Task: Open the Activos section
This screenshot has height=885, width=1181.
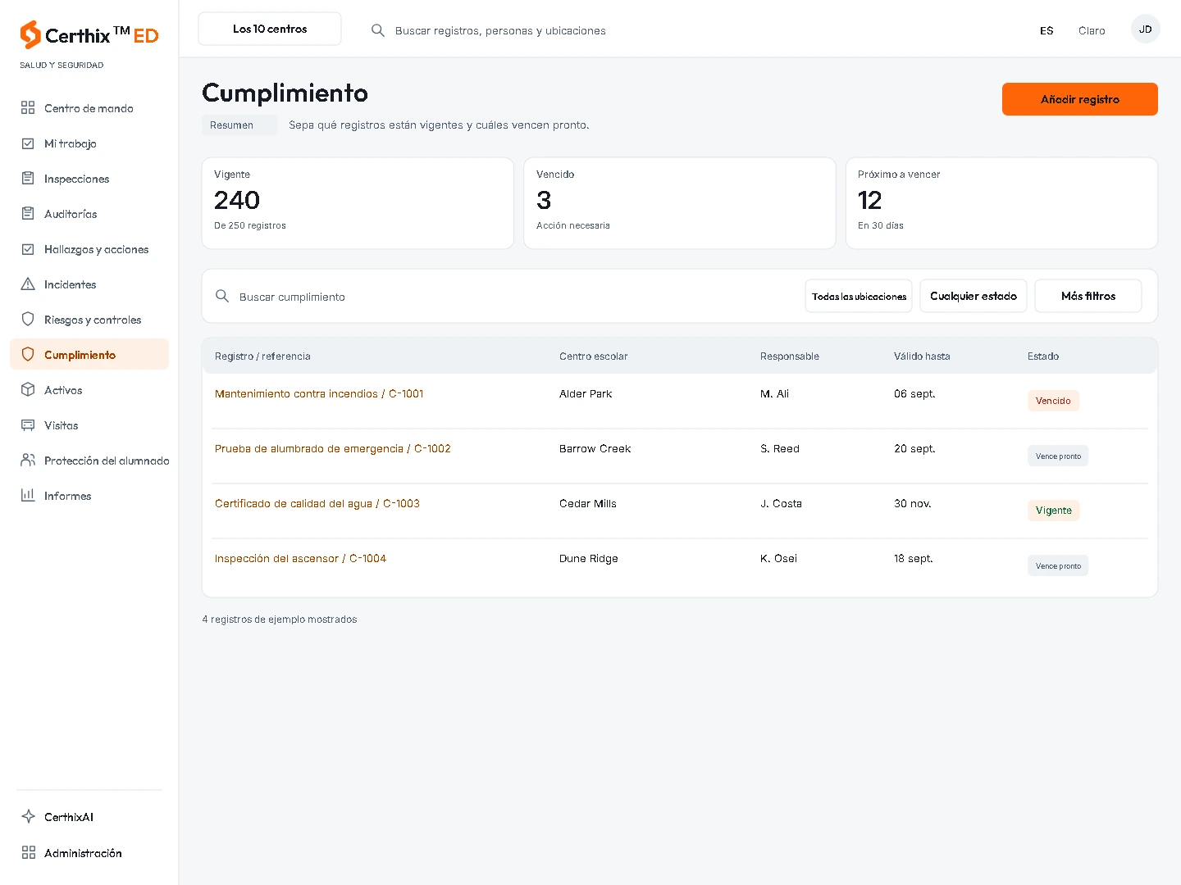Action: (x=89, y=390)
